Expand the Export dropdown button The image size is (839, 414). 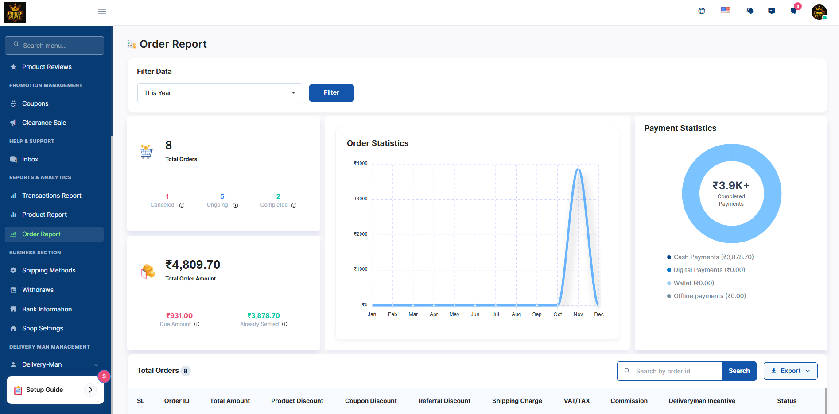coord(790,371)
